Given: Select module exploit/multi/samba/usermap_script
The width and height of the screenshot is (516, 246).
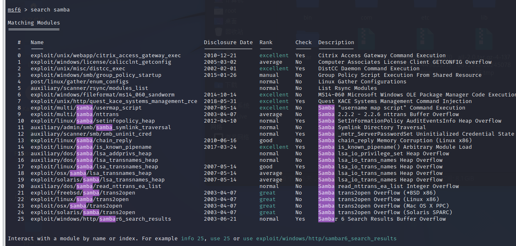Looking at the screenshot, I should pos(86,107).
